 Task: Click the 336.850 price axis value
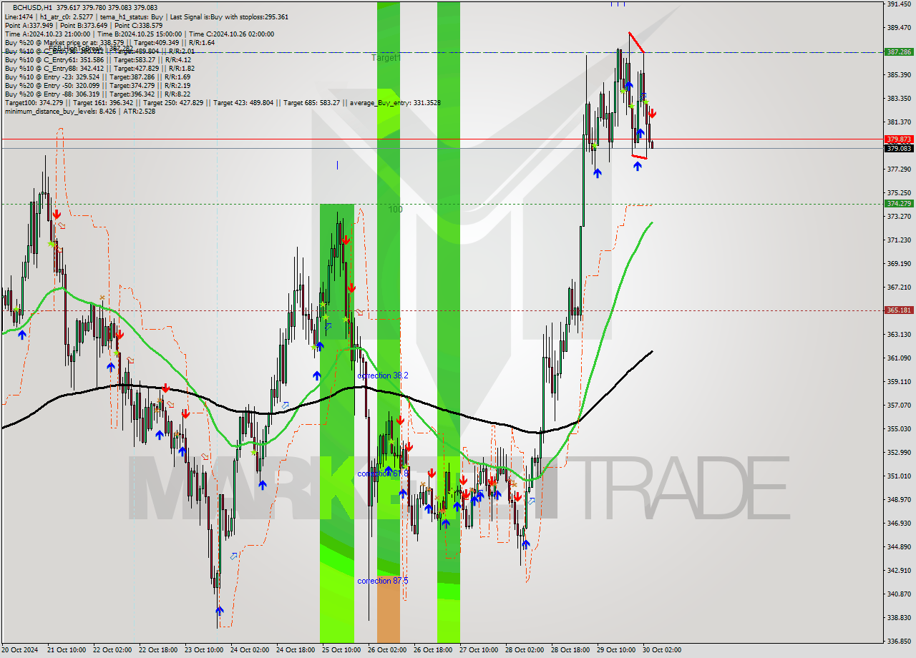(899, 642)
